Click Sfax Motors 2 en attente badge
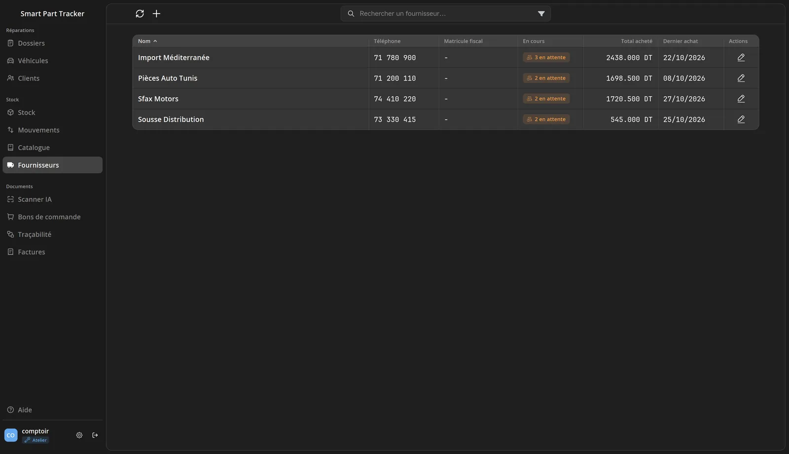The height and width of the screenshot is (454, 789). click(546, 99)
